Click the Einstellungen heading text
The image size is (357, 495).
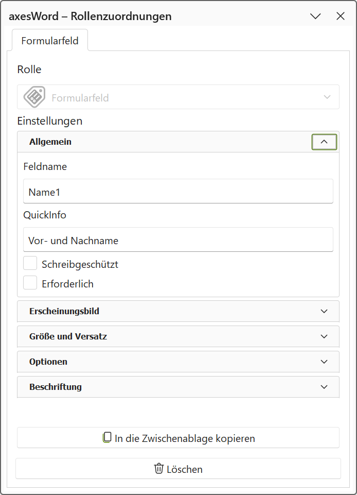[50, 121]
